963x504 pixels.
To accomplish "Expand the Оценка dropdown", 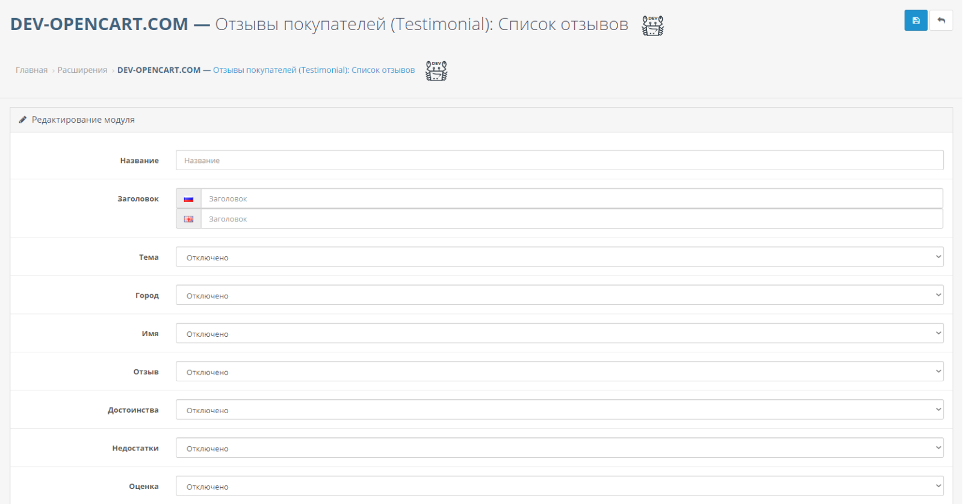I will [x=559, y=486].
